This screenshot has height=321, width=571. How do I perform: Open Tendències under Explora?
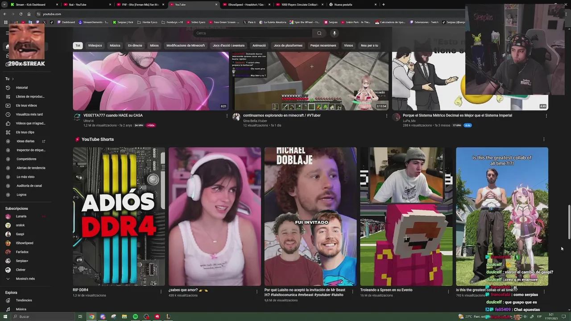24,300
